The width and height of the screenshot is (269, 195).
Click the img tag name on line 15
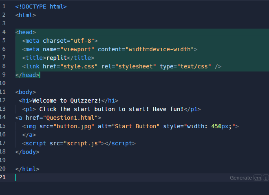pyautogui.click(x=31, y=126)
